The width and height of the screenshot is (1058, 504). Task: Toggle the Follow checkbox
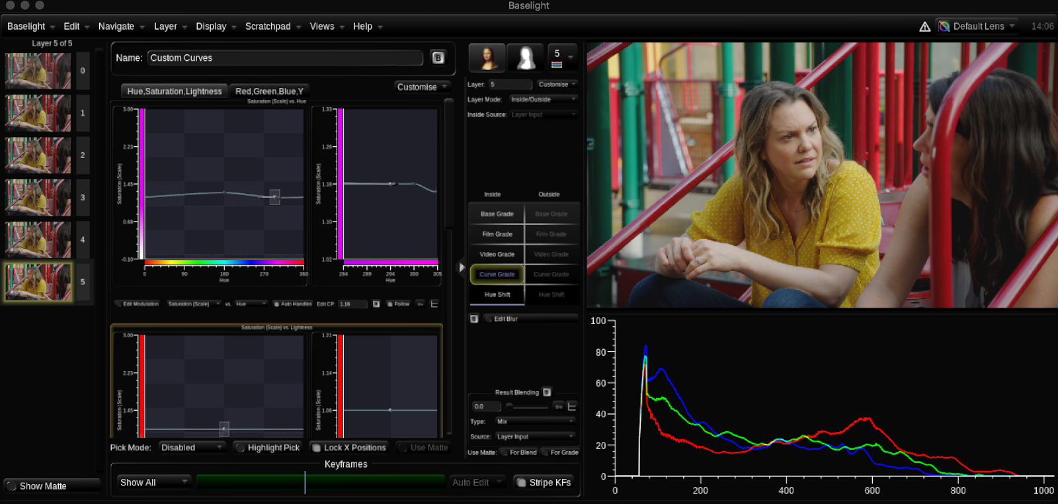point(398,304)
